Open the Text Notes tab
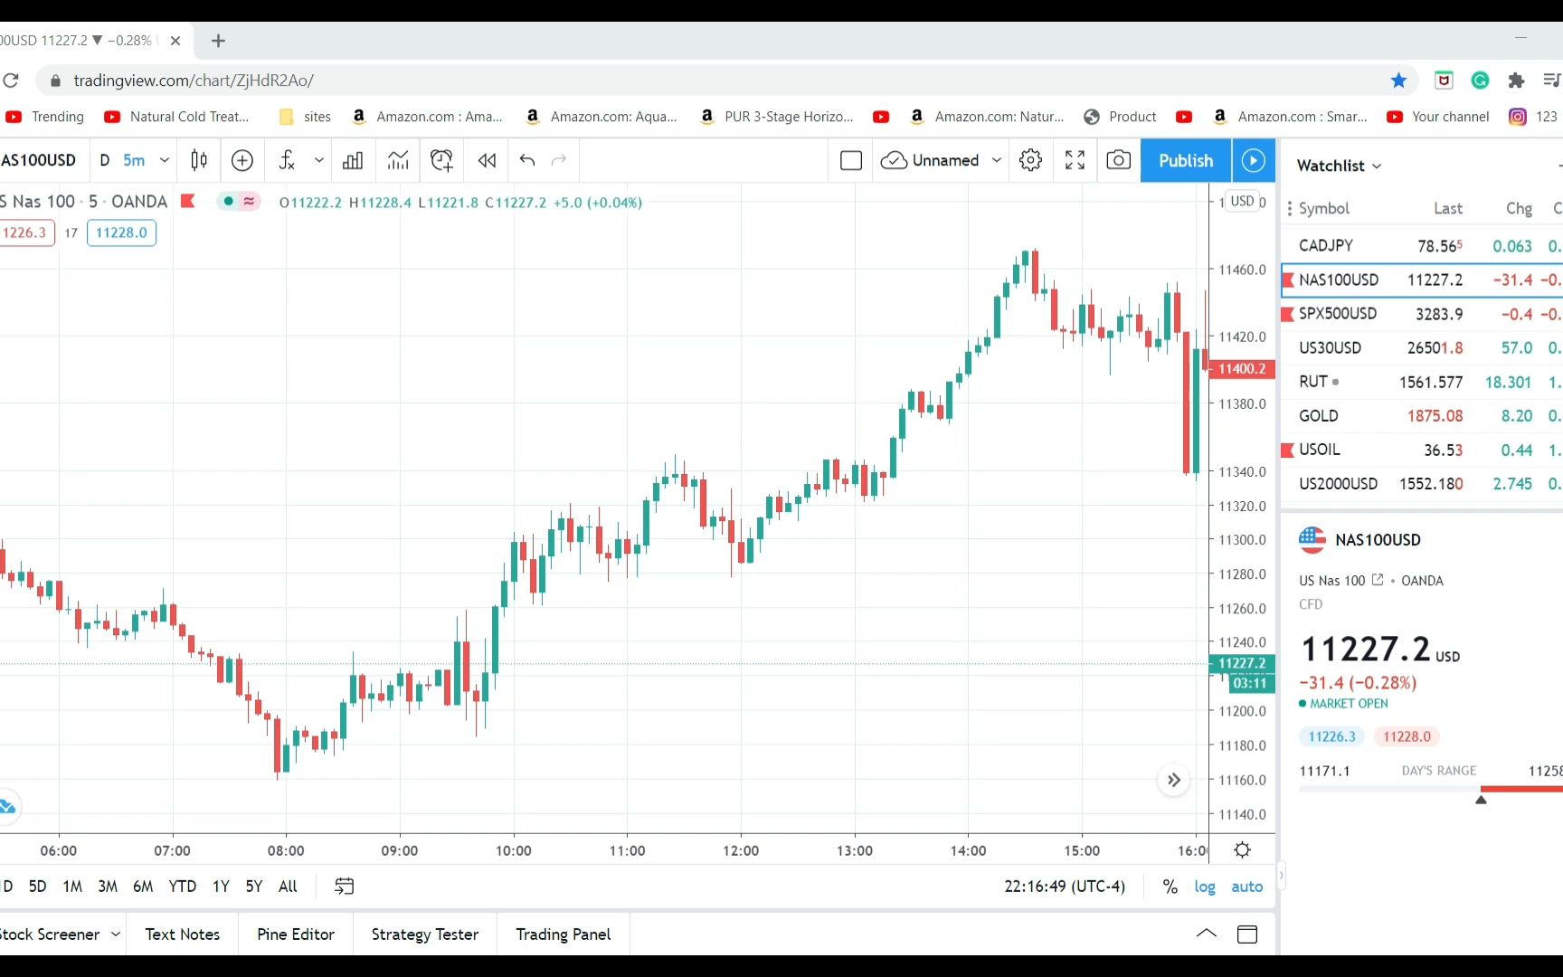 [x=183, y=934]
